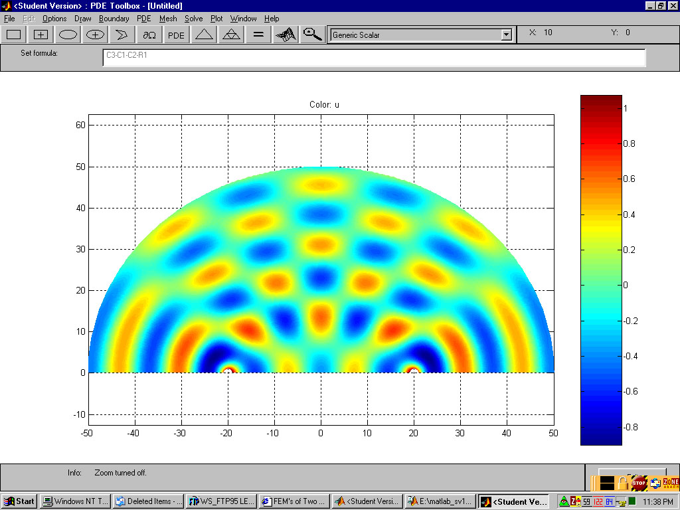Open PDE specification with PDE button
680x510 pixels.
click(176, 35)
